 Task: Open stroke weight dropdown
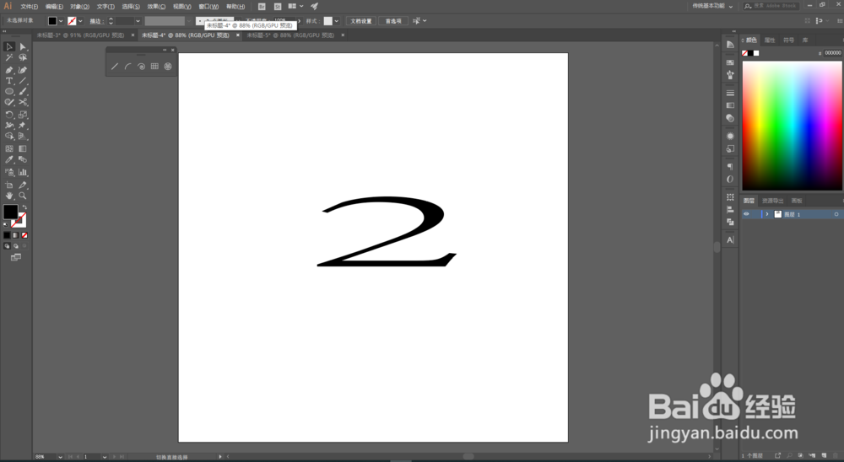[x=138, y=21]
